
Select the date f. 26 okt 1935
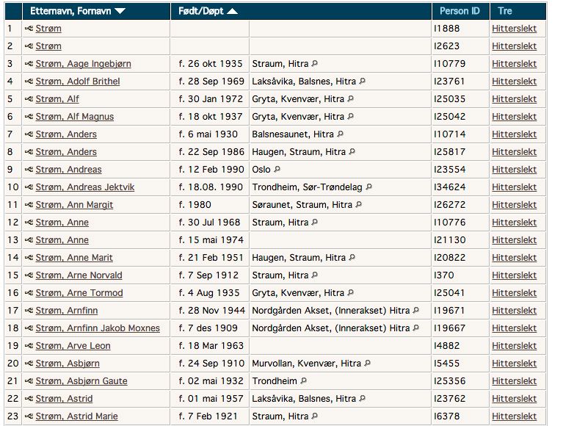211,64
